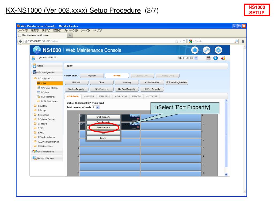Switch to the V-SIPEXT32 tab
274x205 pixels.
(x=121, y=96)
